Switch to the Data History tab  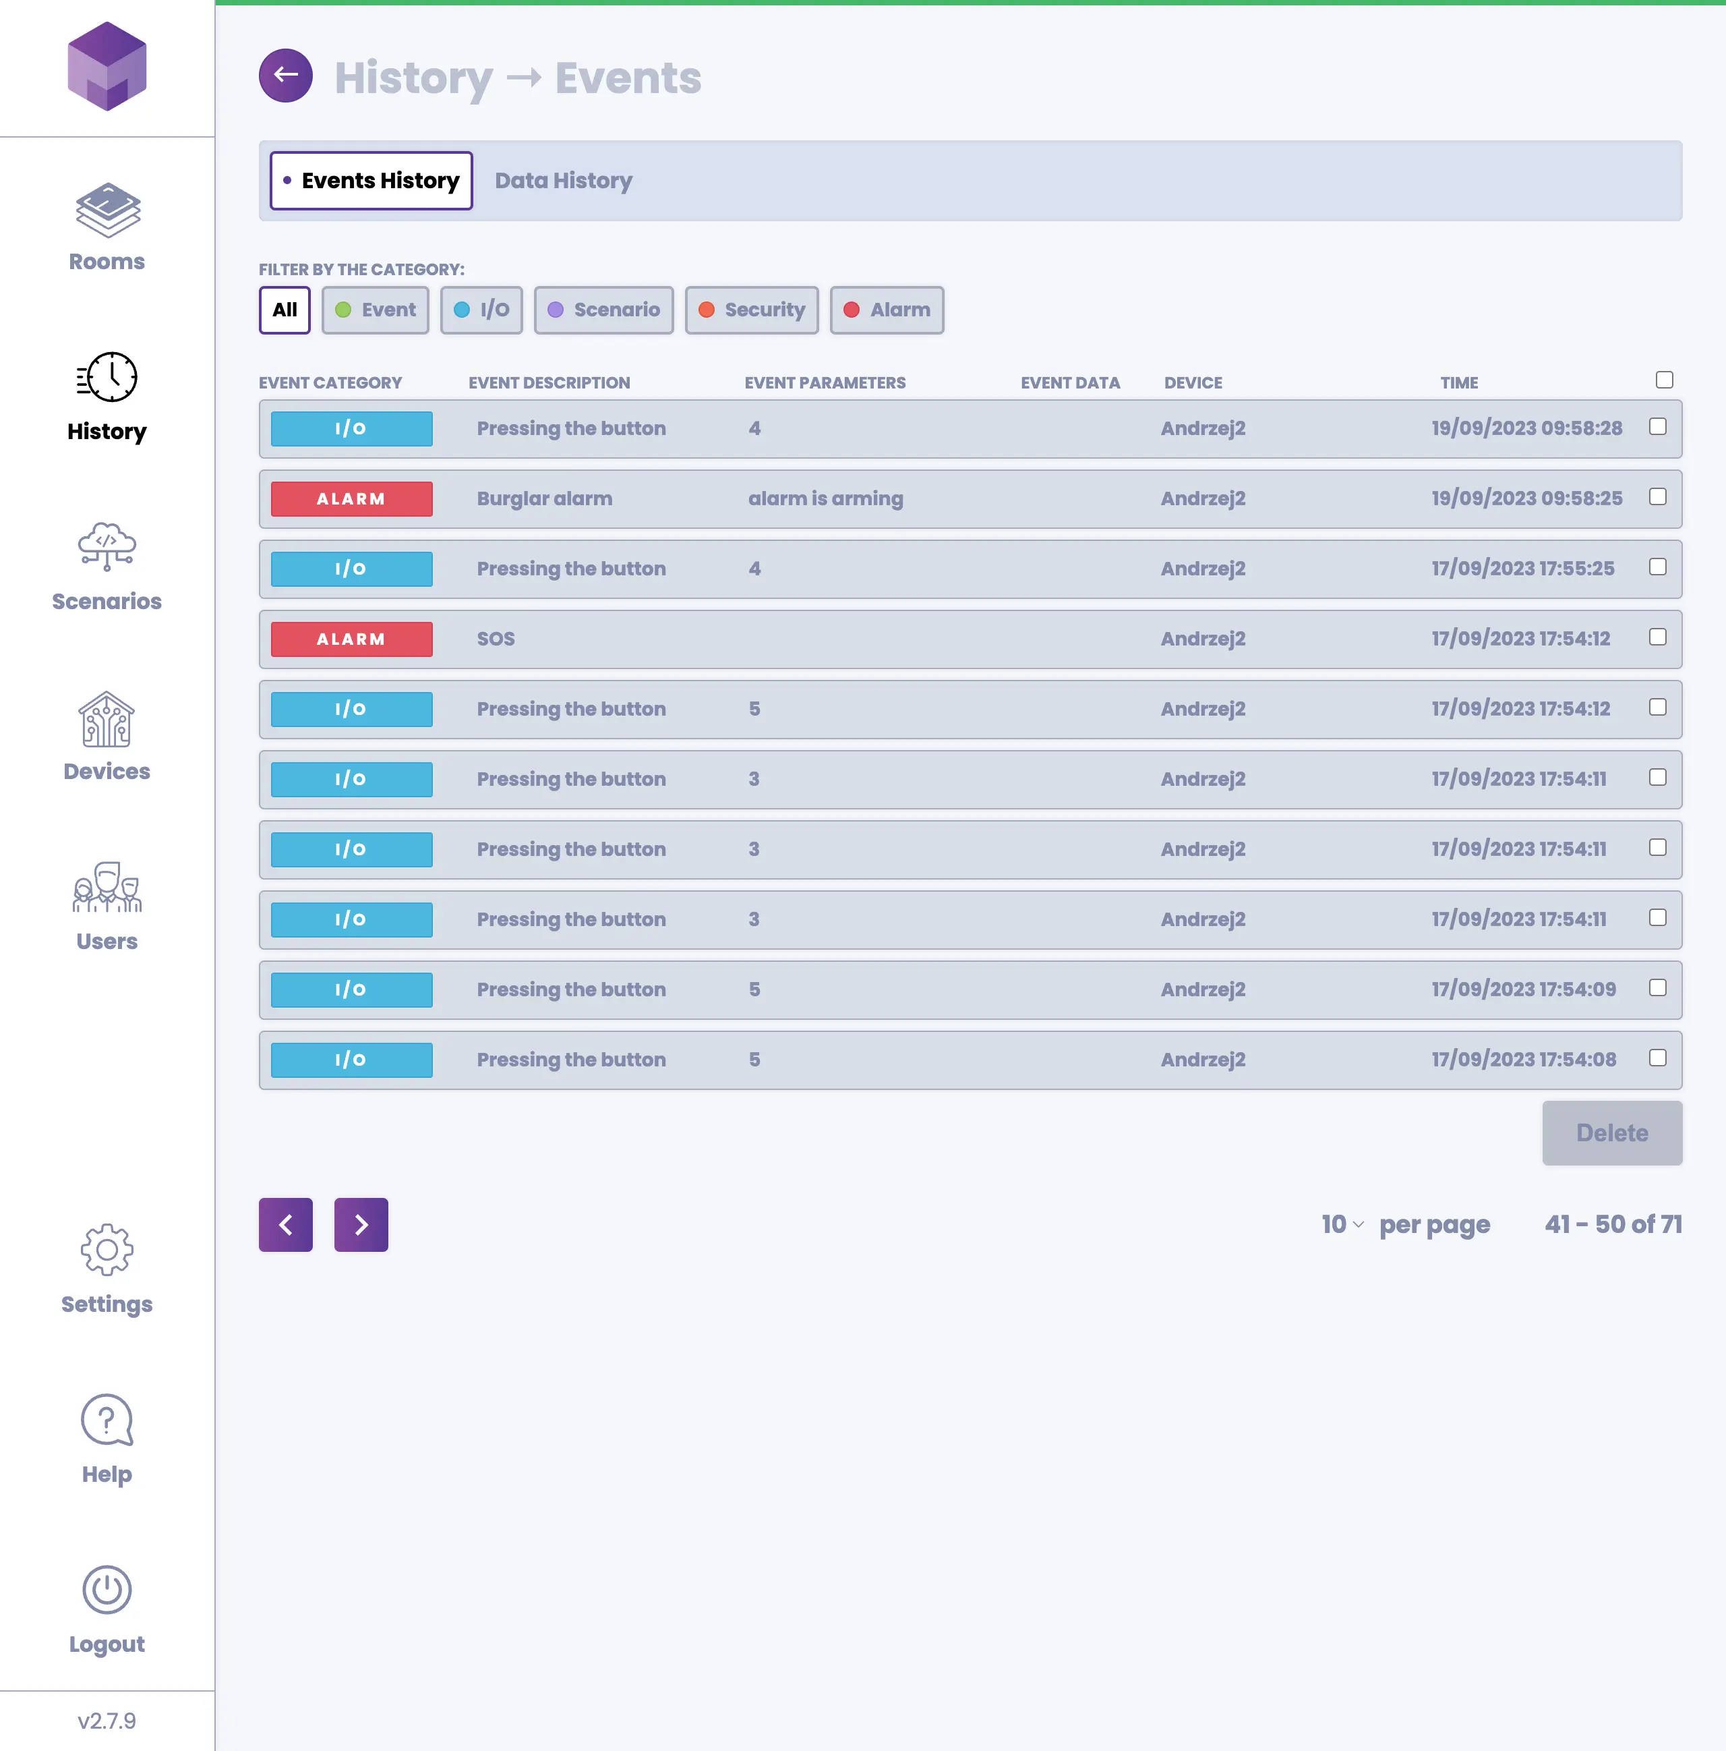point(563,180)
